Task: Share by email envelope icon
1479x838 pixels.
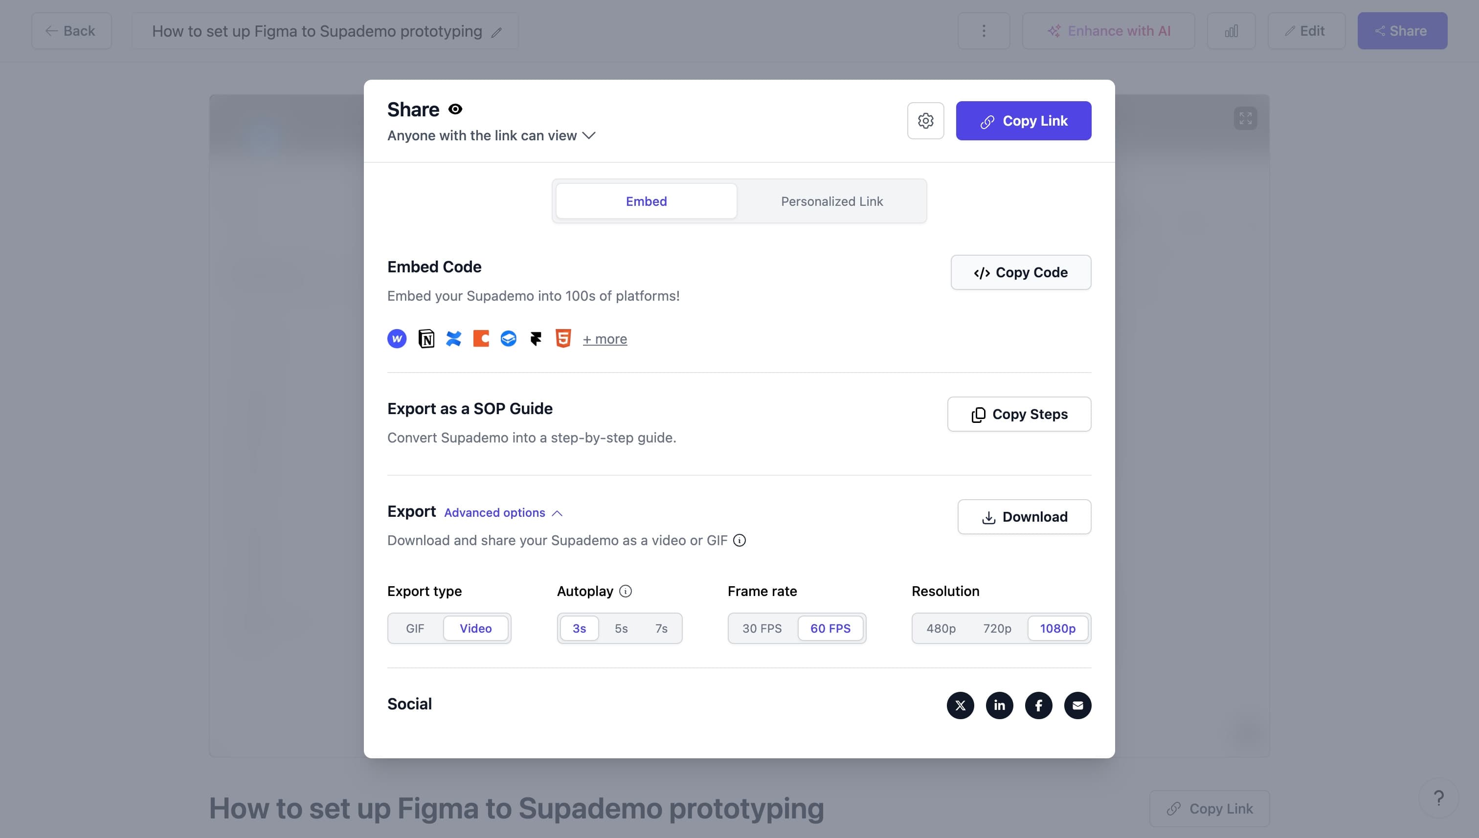Action: tap(1078, 705)
